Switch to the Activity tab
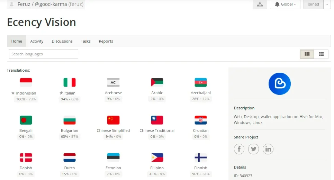Image resolution: width=334 pixels, height=180 pixels. tap(37, 41)
